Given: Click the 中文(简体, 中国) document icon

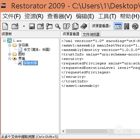Looking at the screenshot, I should click(20, 50).
